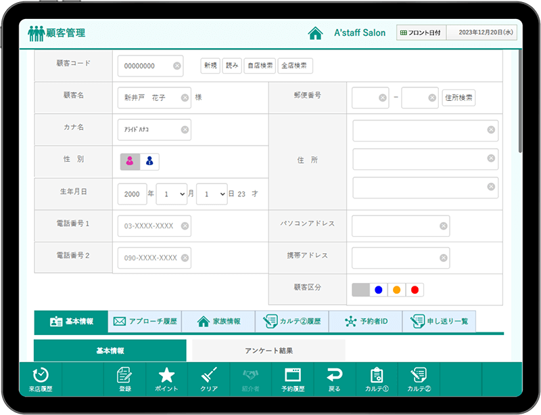
Task: Switch to 申し送り一覧 tab
Action: coord(439,322)
